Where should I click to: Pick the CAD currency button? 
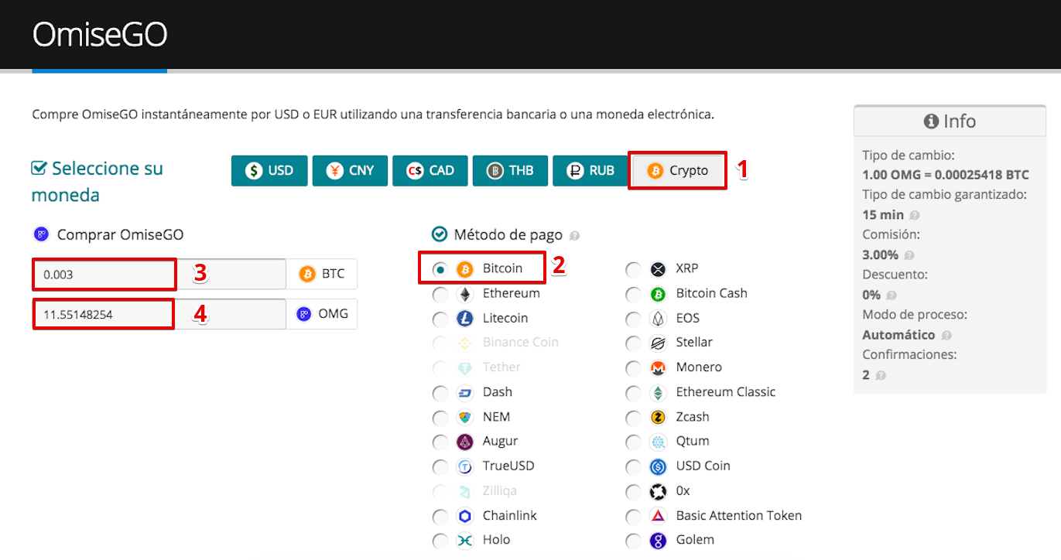[430, 171]
